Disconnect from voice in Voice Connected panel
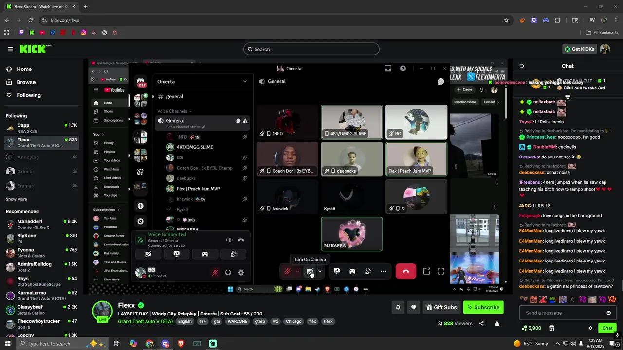623x350 pixels. tap(241, 240)
